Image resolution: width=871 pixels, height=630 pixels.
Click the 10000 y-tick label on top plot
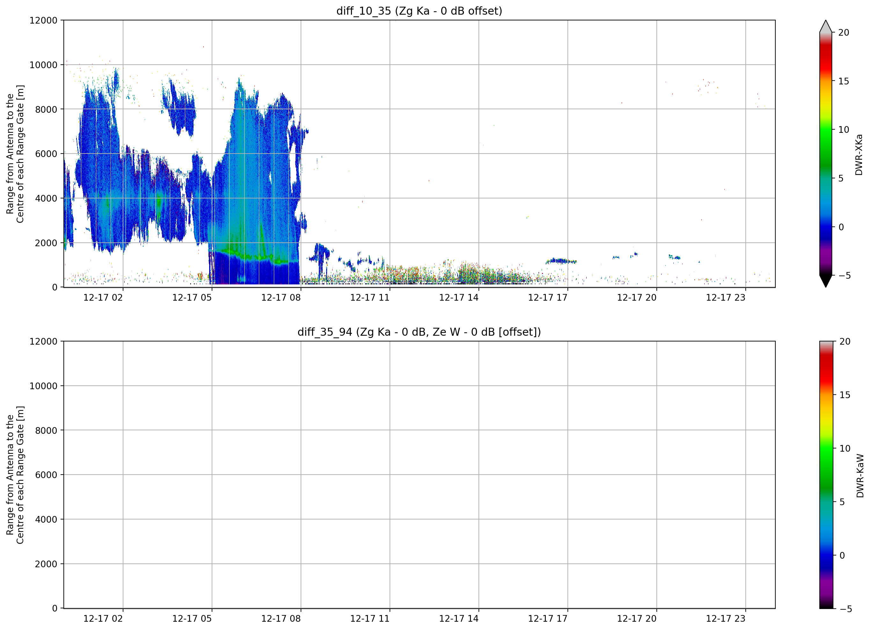43,65
